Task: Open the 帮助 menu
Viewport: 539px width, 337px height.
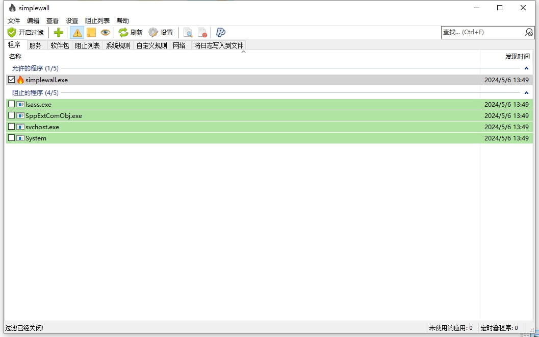Action: coord(123,20)
